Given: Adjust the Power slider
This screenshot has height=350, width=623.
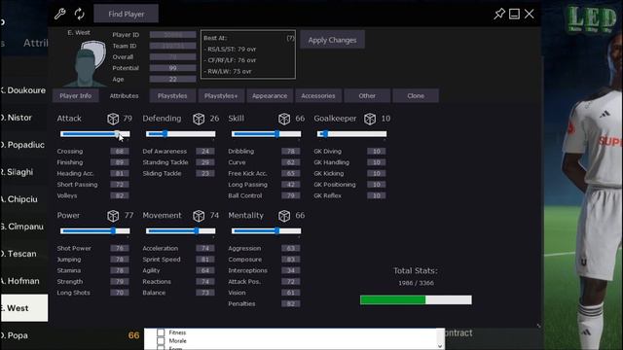Looking at the screenshot, I should click(95, 231).
